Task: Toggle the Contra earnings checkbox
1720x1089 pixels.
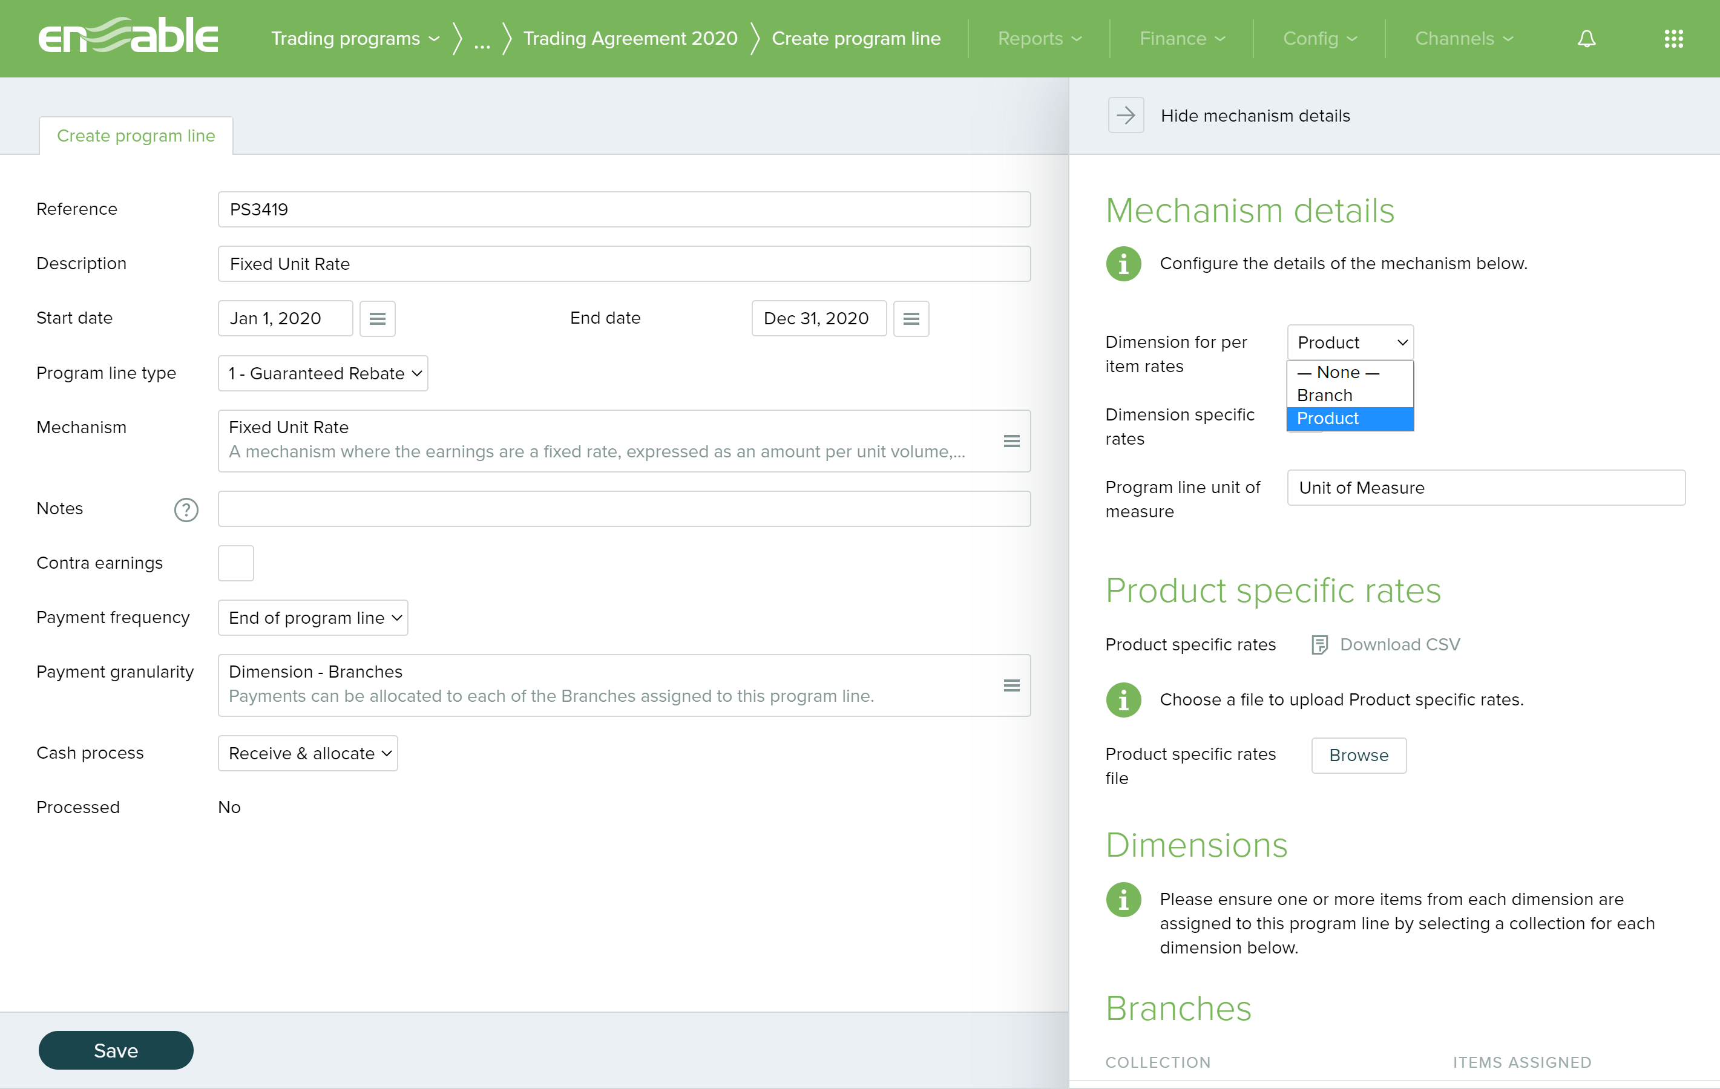Action: pos(235,563)
